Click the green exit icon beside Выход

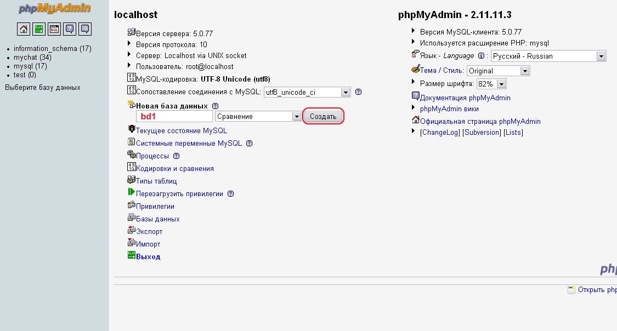pyautogui.click(x=132, y=255)
